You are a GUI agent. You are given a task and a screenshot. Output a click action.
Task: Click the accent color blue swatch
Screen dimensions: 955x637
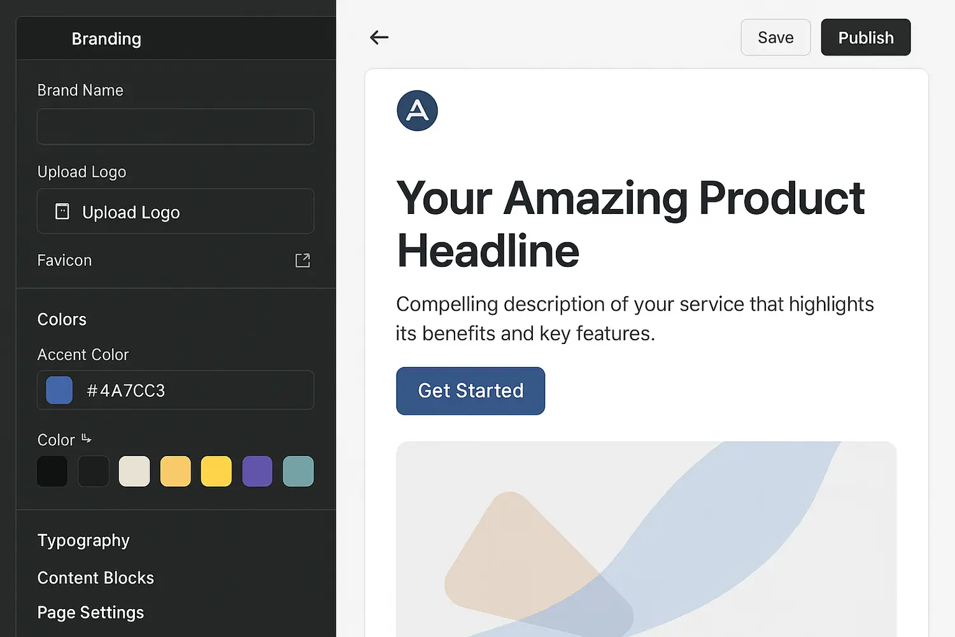pos(59,390)
